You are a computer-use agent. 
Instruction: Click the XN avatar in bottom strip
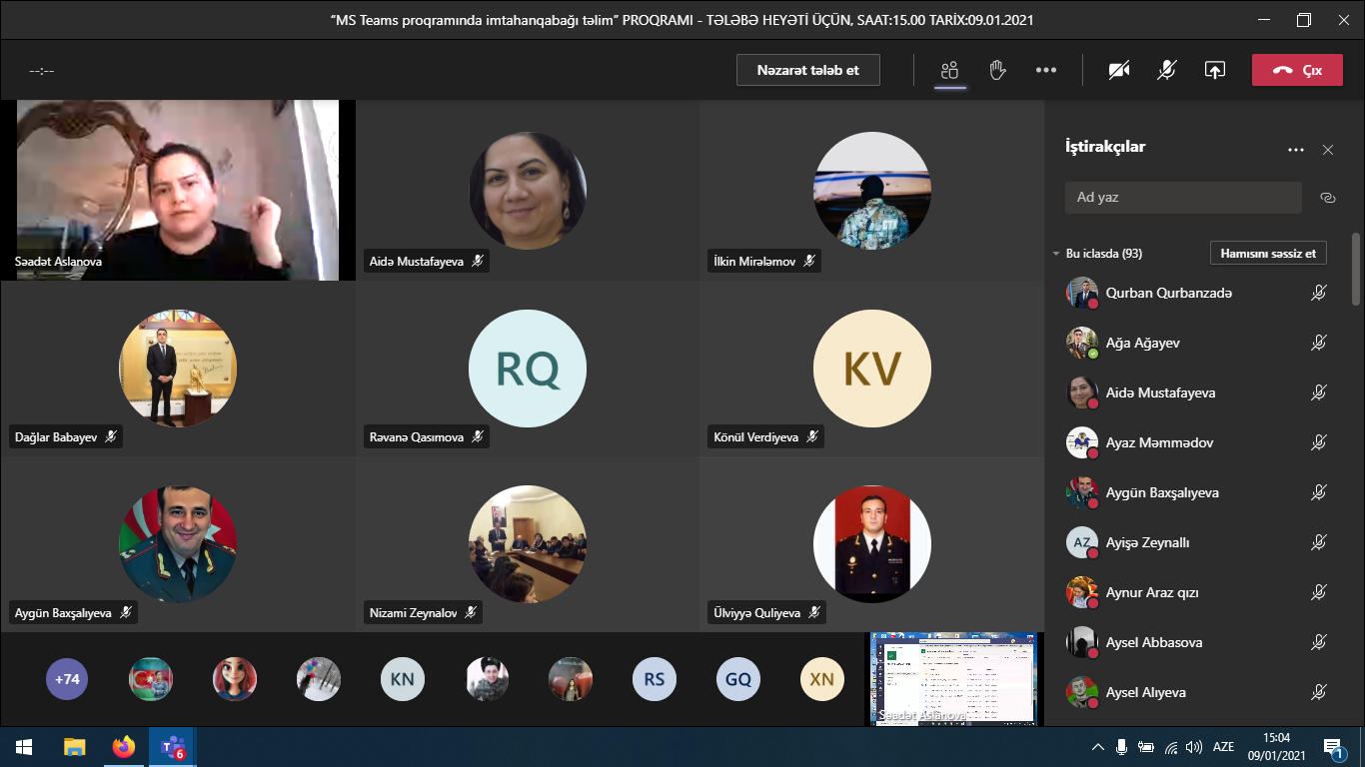coord(822,679)
